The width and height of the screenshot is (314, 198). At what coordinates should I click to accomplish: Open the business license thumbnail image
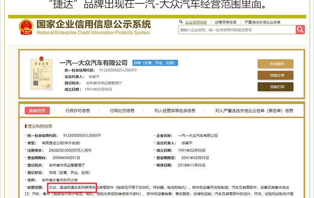pyautogui.click(x=41, y=74)
